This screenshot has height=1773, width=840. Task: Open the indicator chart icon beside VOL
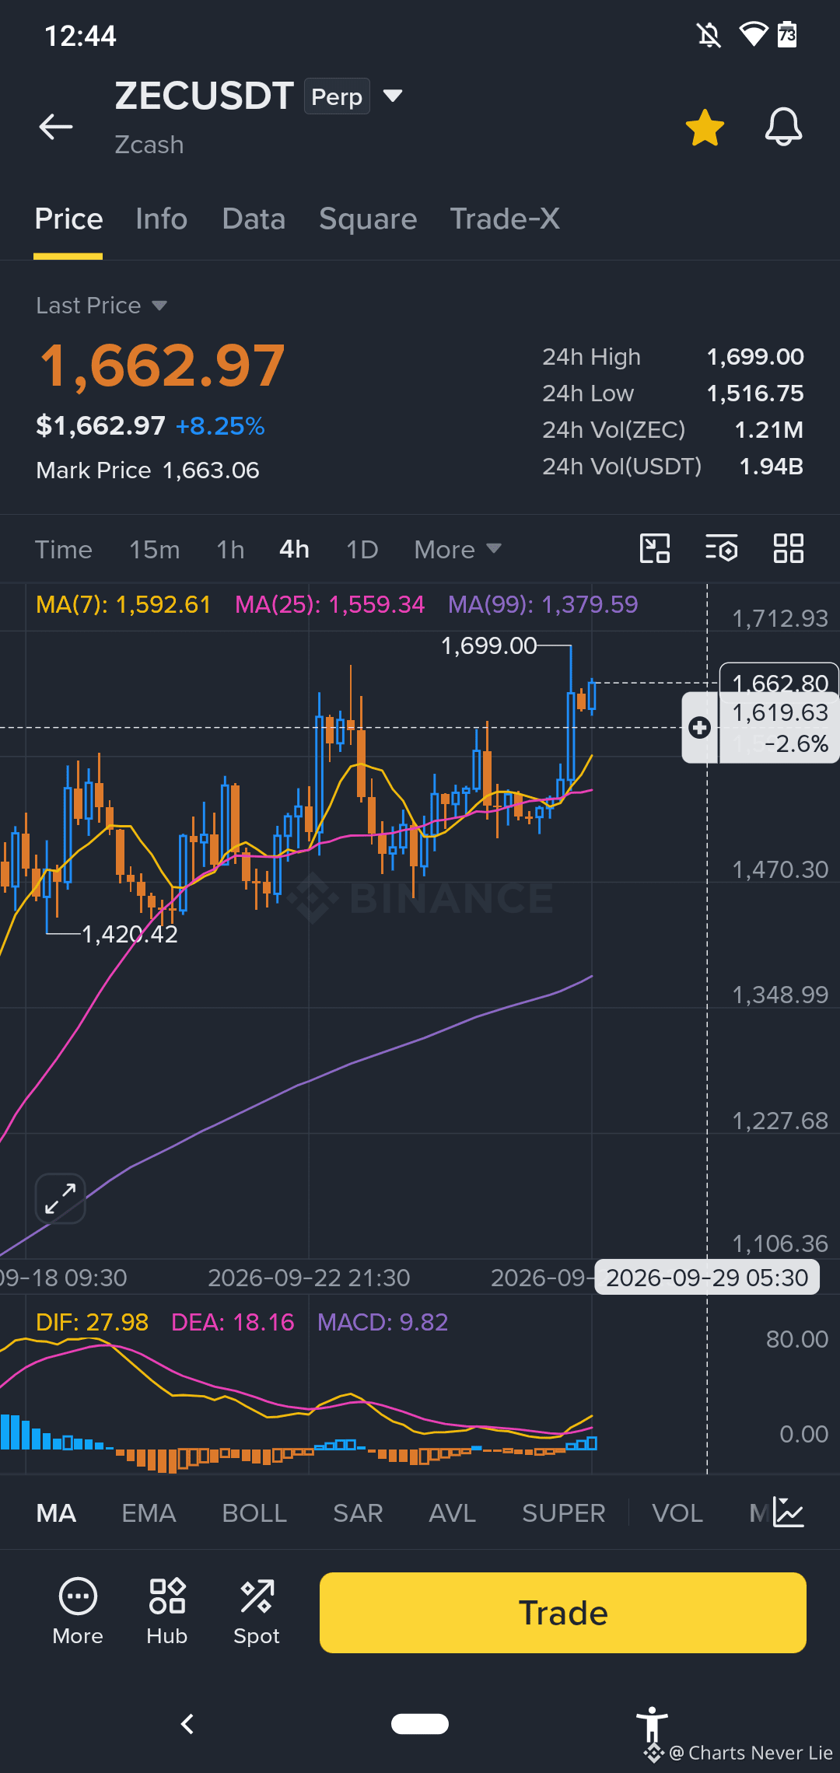tap(789, 1512)
